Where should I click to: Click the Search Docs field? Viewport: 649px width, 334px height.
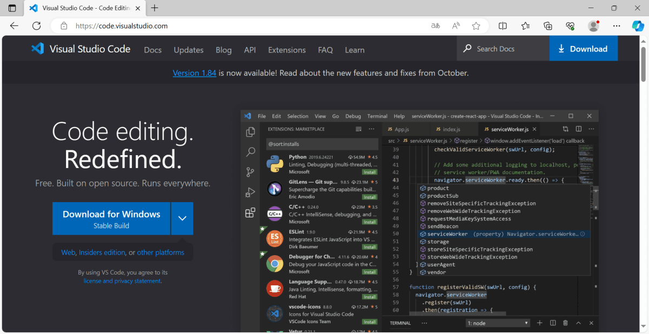click(503, 49)
